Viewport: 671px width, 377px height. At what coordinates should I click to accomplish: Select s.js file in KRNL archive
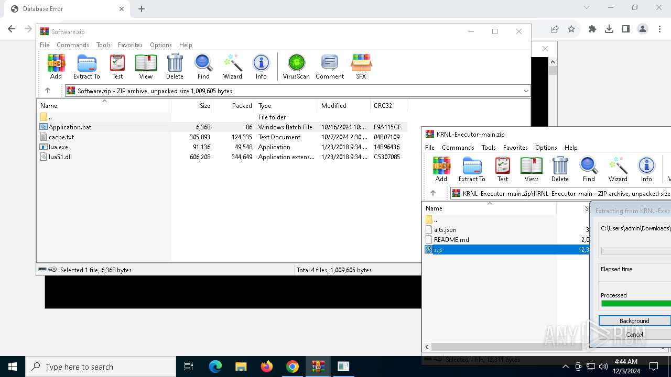(x=438, y=250)
